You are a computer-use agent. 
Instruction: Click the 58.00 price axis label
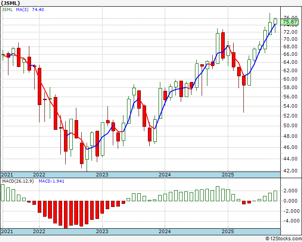(291, 87)
